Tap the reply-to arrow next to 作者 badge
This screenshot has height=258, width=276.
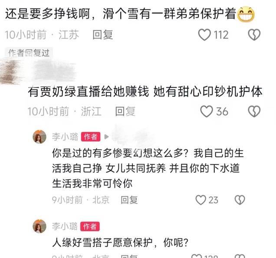click(x=106, y=137)
